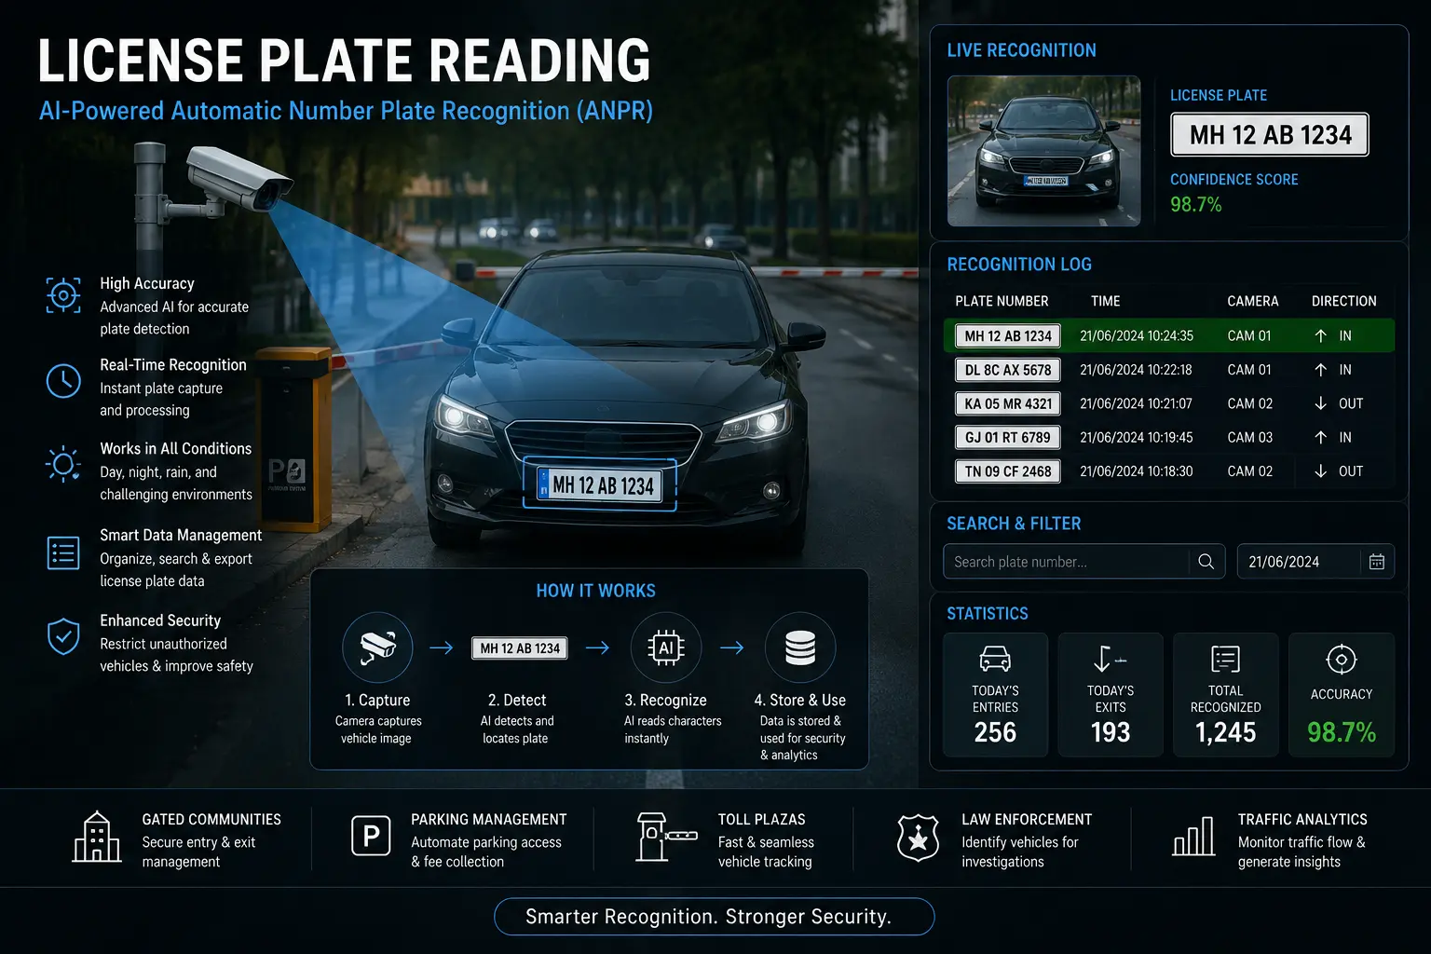Click timestamp 21/06/2024 10:22:18
The height and width of the screenshot is (954, 1431).
pyautogui.click(x=1137, y=370)
